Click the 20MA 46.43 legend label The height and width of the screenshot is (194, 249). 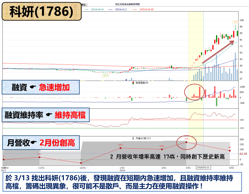click(x=97, y=9)
